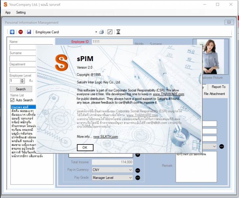The height and width of the screenshot is (198, 239).
Task: Close the Personal Information Management panel
Action: point(229,22)
